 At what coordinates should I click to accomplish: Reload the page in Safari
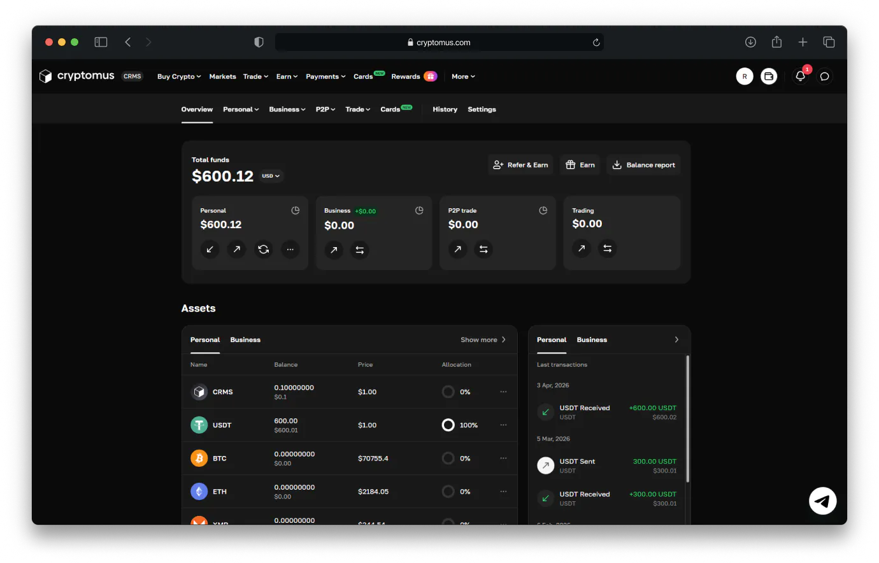596,43
